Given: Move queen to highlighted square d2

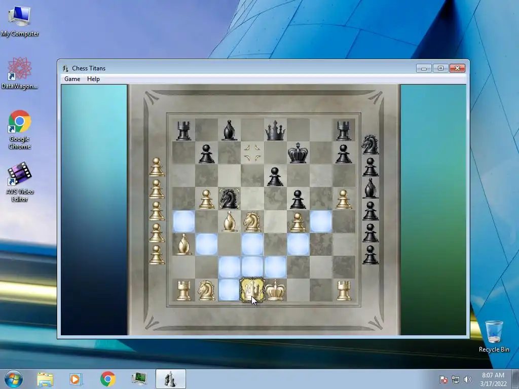Looking at the screenshot, I should click(252, 267).
